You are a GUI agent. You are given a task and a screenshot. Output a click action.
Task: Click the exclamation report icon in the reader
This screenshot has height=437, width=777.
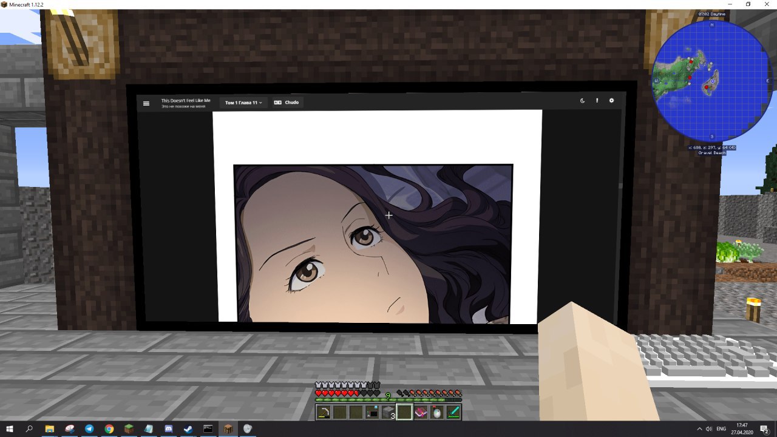click(597, 101)
